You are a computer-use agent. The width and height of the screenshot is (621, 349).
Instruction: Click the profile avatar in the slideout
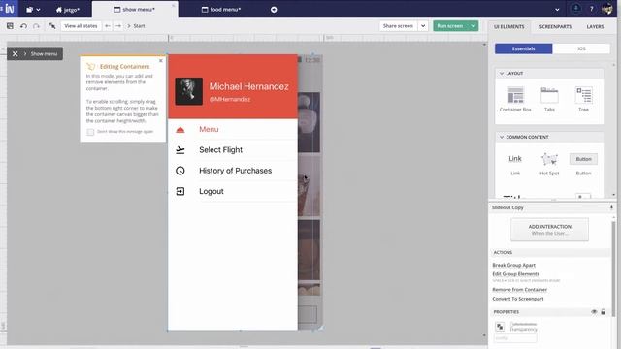pos(189,91)
